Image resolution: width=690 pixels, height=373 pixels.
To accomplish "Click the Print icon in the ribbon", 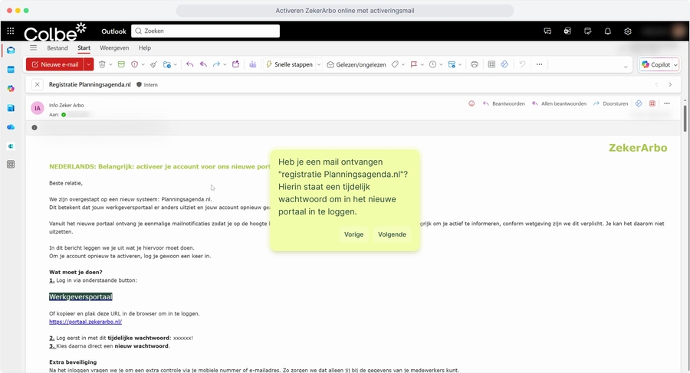I will pyautogui.click(x=474, y=65).
